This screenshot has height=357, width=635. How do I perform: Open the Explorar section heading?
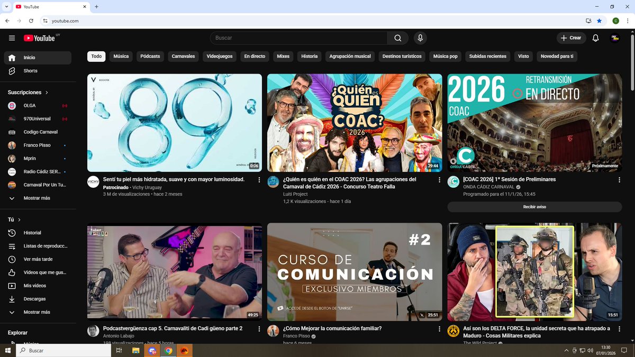[x=17, y=333]
